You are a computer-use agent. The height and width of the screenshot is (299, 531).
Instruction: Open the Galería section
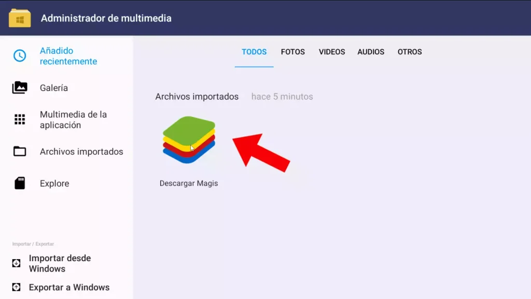[54, 88]
